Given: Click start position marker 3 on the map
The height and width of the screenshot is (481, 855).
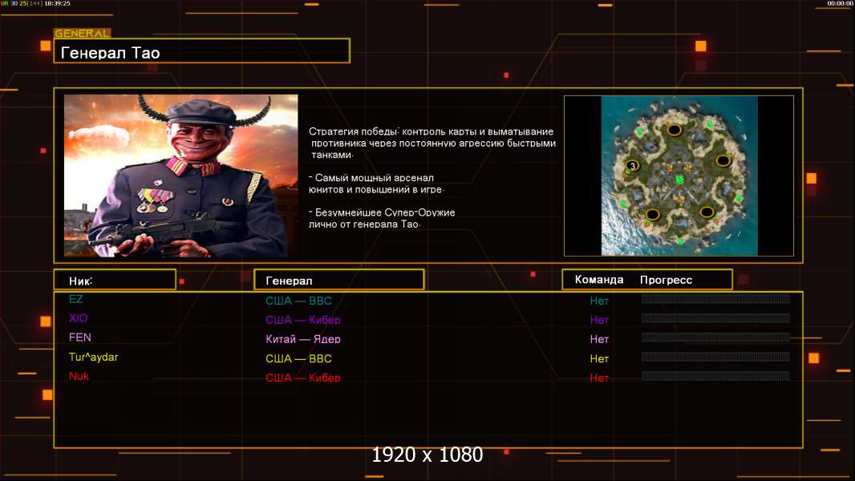Looking at the screenshot, I should tap(633, 166).
